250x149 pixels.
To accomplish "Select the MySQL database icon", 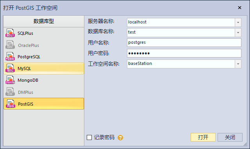I will click(10, 68).
